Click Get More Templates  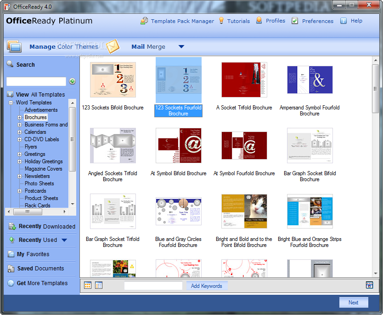click(x=42, y=283)
